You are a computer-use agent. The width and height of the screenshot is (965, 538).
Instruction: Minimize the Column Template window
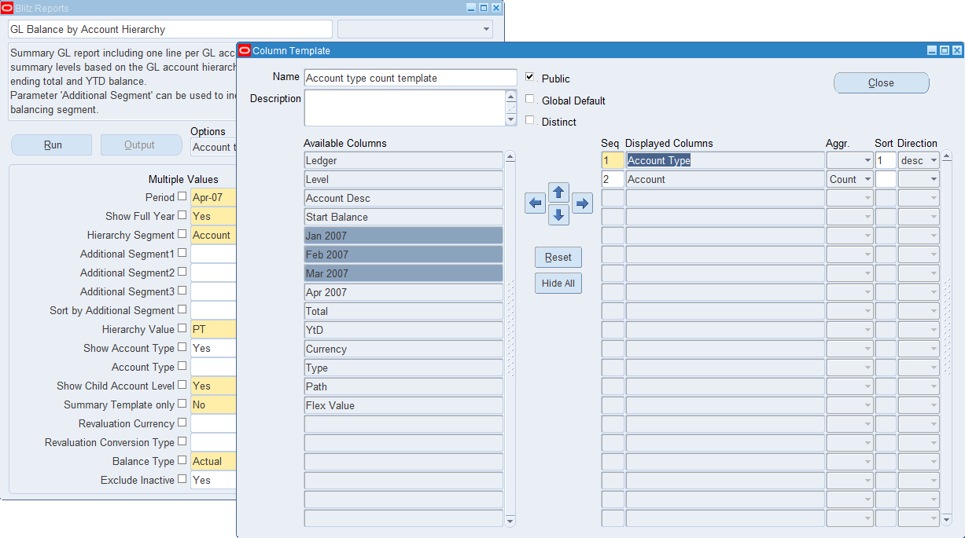click(x=932, y=50)
